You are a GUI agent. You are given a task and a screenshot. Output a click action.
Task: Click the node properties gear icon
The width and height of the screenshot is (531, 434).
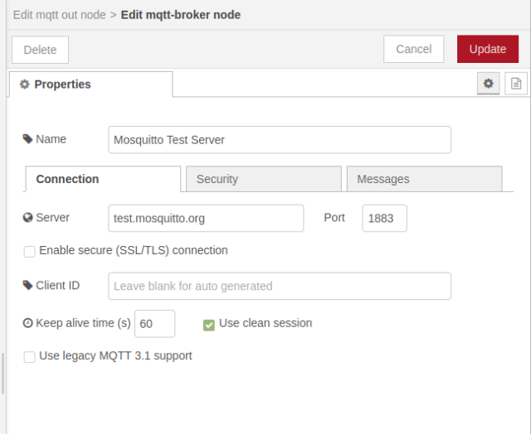coord(488,84)
